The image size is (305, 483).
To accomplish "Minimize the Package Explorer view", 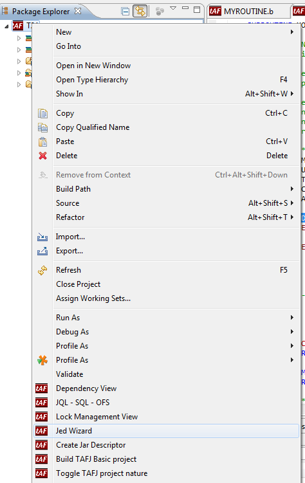I will point(185,8).
